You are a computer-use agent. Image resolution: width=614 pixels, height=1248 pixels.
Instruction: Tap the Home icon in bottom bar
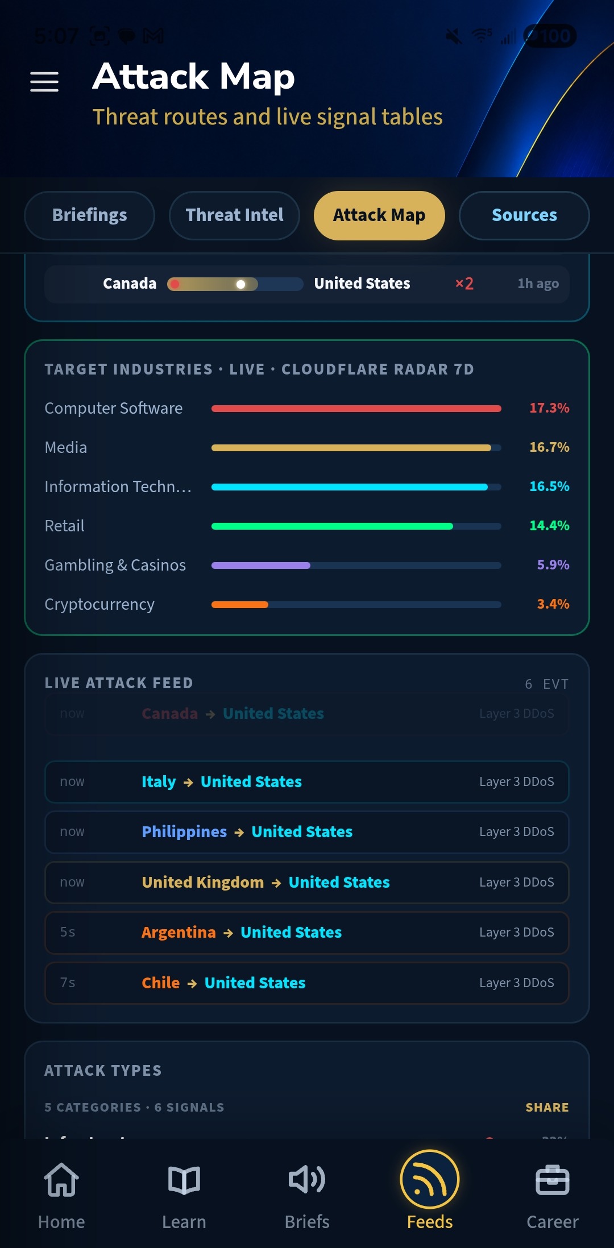(61, 1180)
